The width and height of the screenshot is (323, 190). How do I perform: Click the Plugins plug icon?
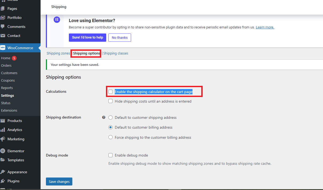(3, 181)
